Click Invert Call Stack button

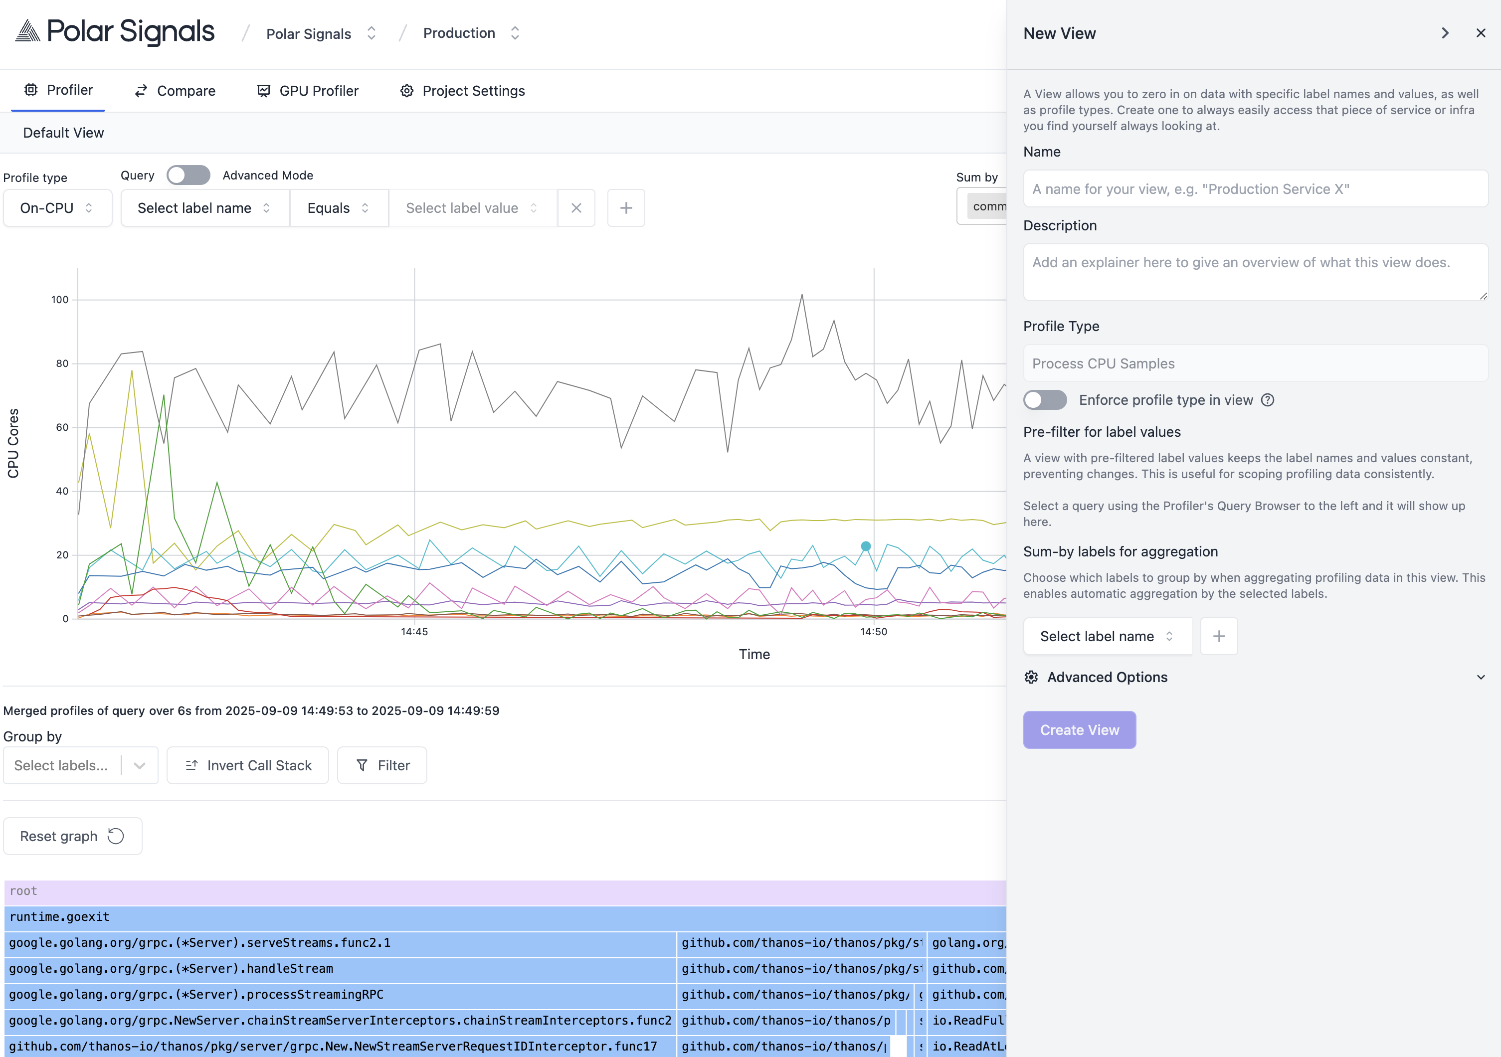248,765
